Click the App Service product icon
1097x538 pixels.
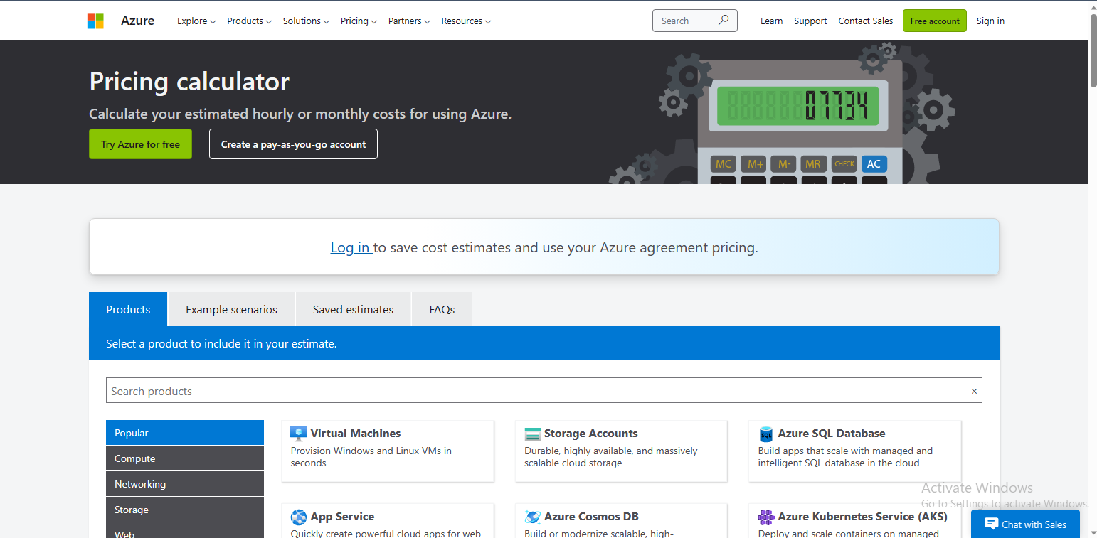[x=299, y=517]
